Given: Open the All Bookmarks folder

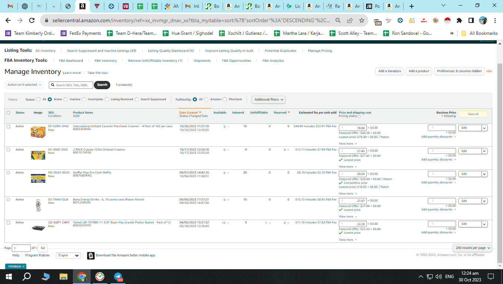Looking at the screenshot, I should [479, 33].
